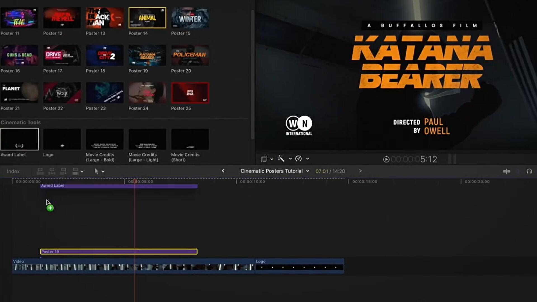Expand the Select tool dropdown arrow

103,171
